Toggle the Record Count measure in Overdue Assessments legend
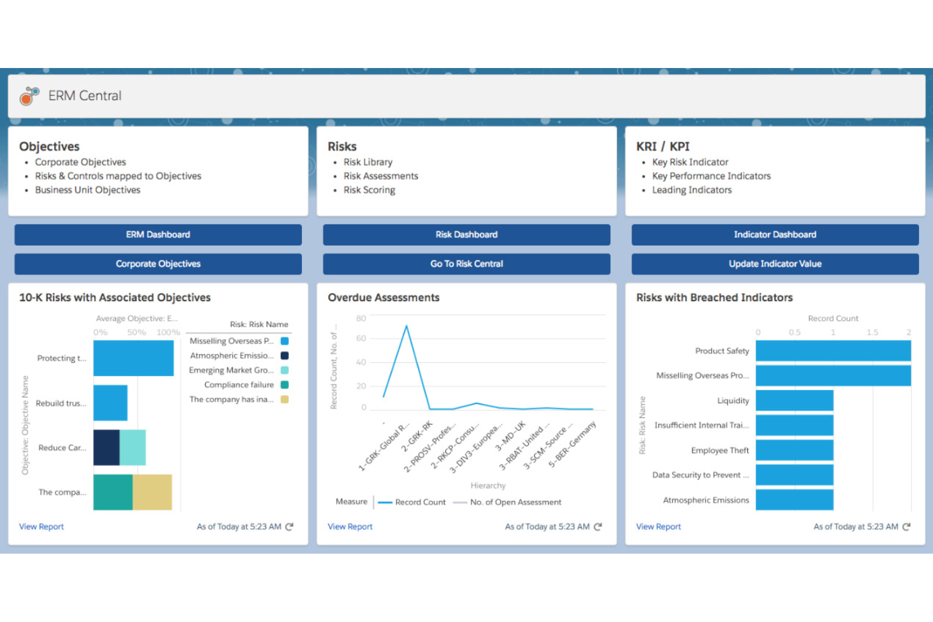The height and width of the screenshot is (622, 933). pyautogui.click(x=413, y=502)
